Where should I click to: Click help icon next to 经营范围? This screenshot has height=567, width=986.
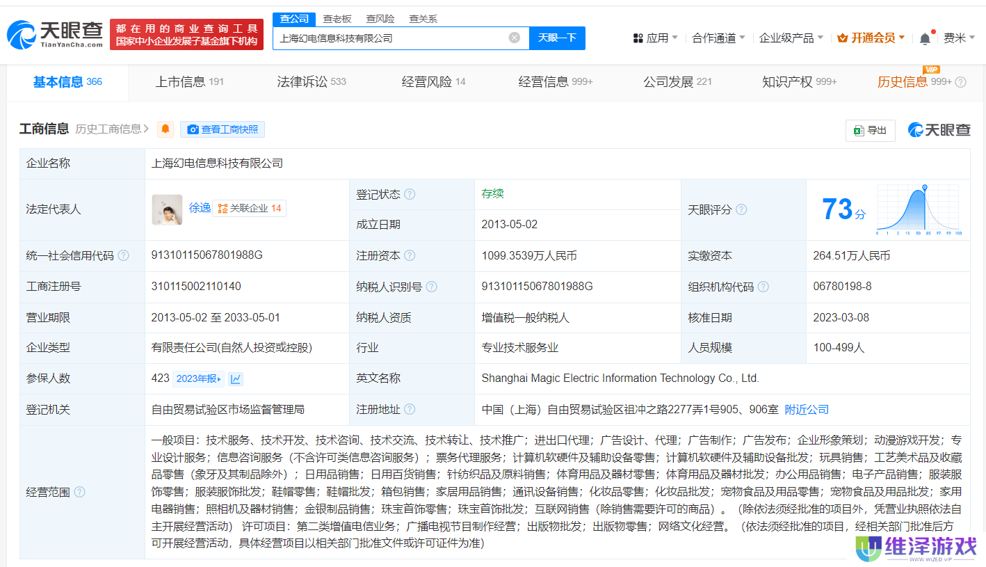click(x=80, y=492)
